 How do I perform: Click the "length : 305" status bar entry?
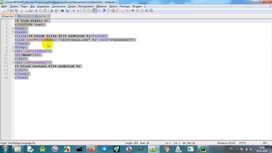coord(132,143)
